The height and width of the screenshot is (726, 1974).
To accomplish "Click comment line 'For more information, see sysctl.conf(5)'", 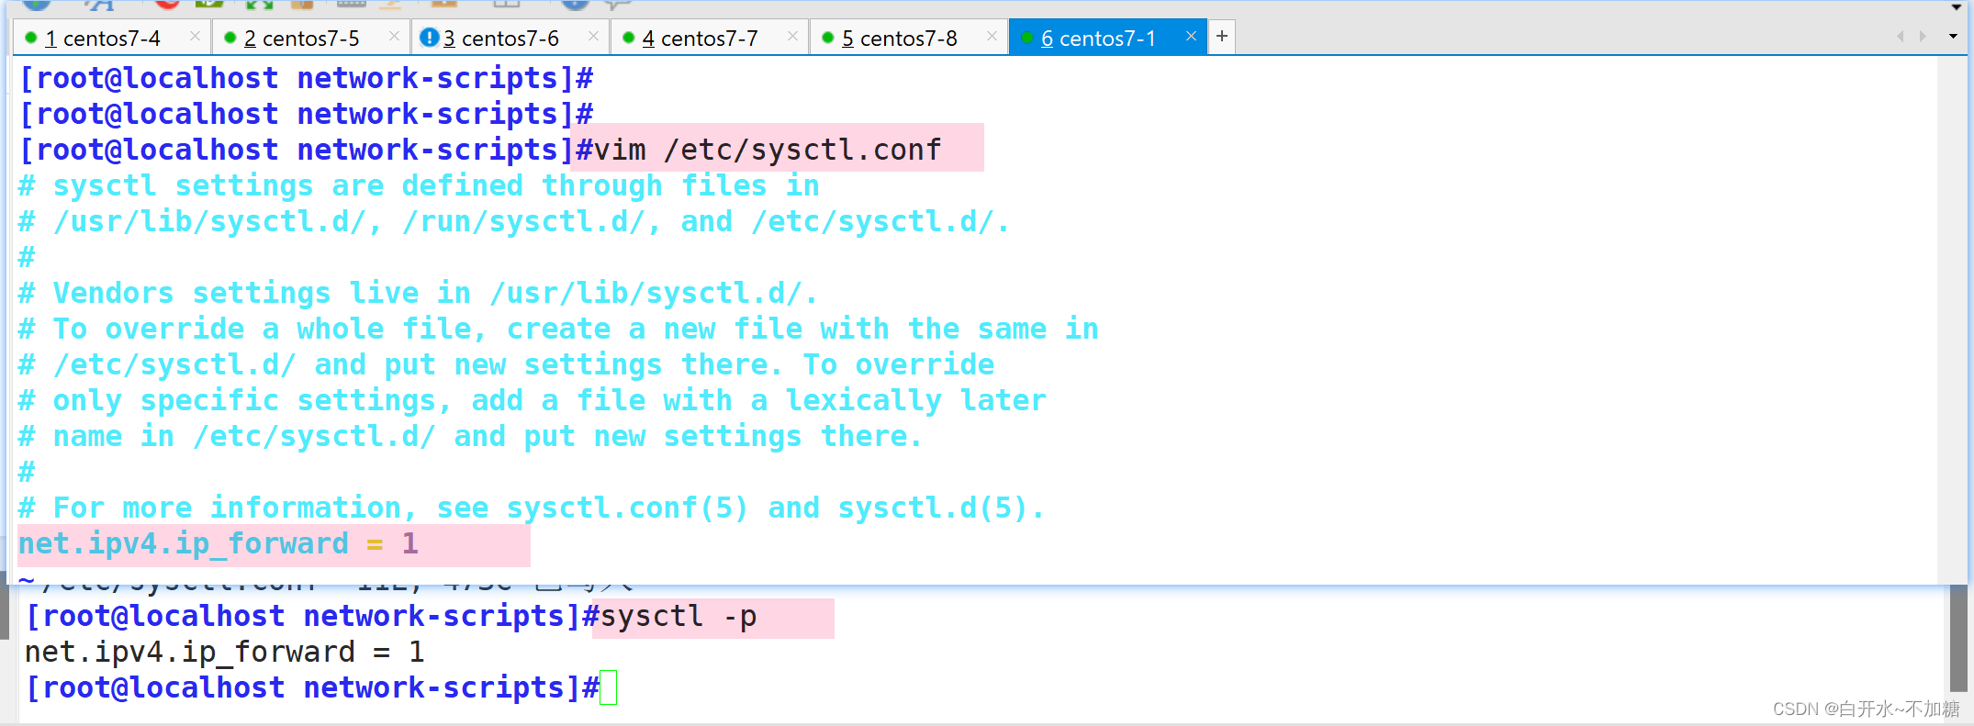I will tap(532, 508).
